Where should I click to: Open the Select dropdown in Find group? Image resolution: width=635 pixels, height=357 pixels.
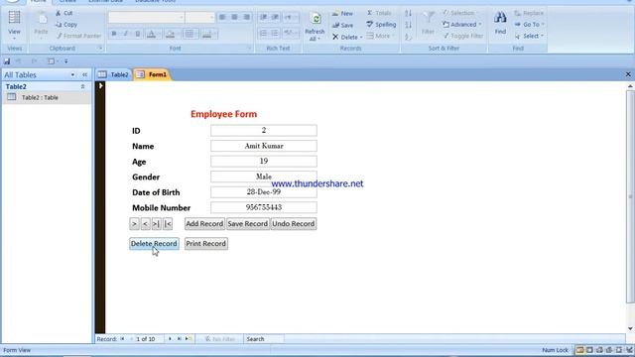coord(529,36)
